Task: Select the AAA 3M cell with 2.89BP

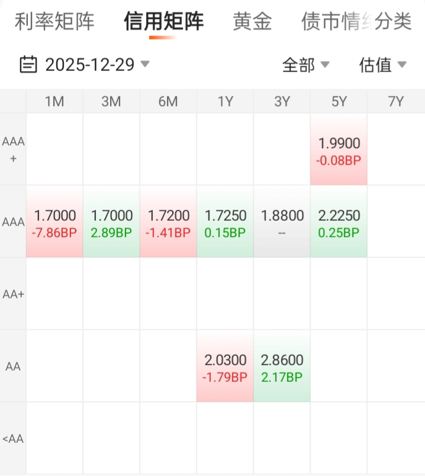Action: tap(111, 222)
